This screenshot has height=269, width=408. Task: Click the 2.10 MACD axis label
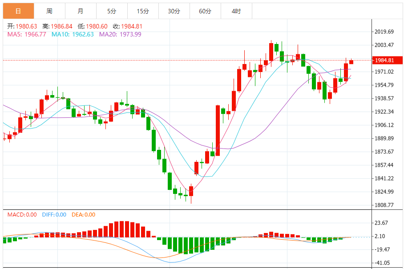click(x=380, y=236)
